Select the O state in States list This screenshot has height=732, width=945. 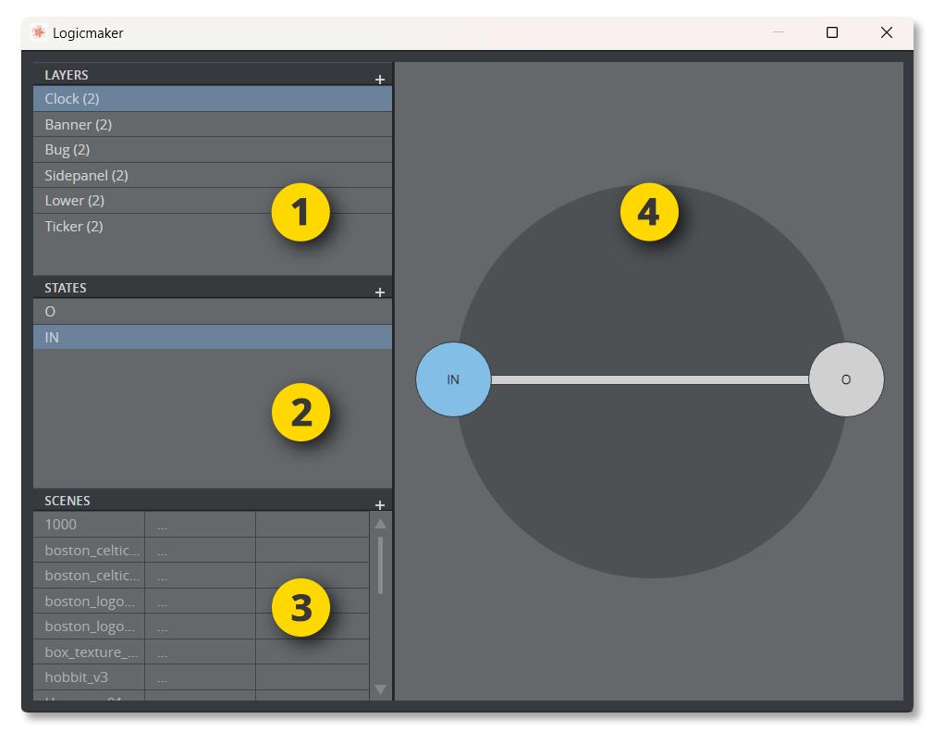[51, 312]
